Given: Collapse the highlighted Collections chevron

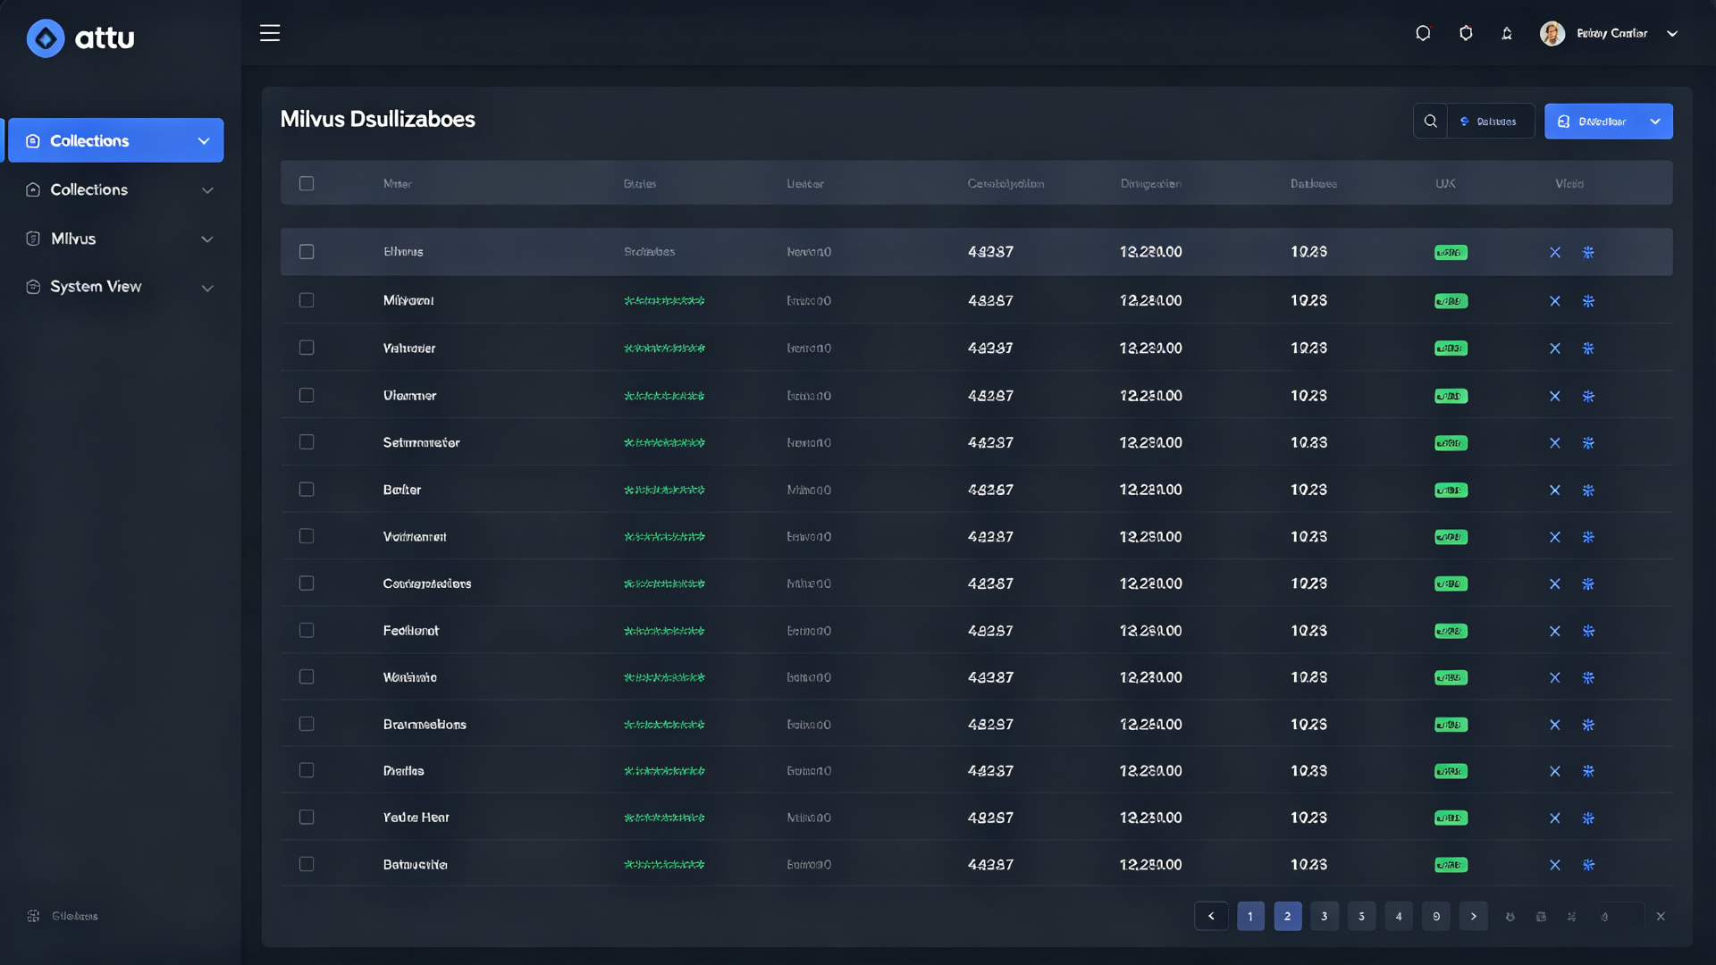Looking at the screenshot, I should pyautogui.click(x=204, y=141).
